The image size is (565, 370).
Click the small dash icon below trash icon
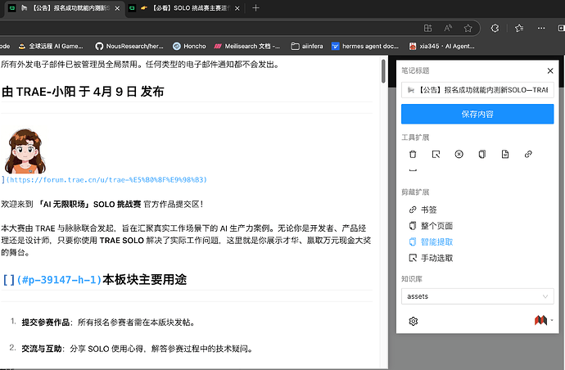pos(413,170)
